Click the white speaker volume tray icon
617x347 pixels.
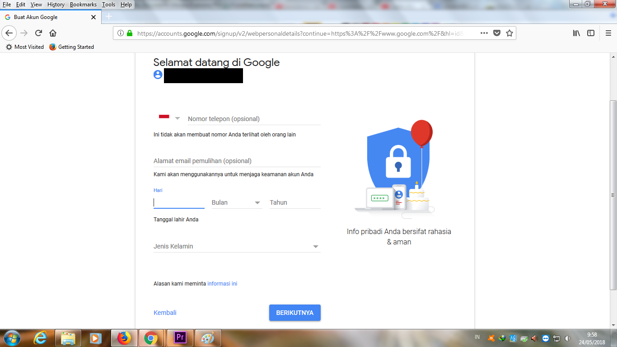[x=567, y=338]
